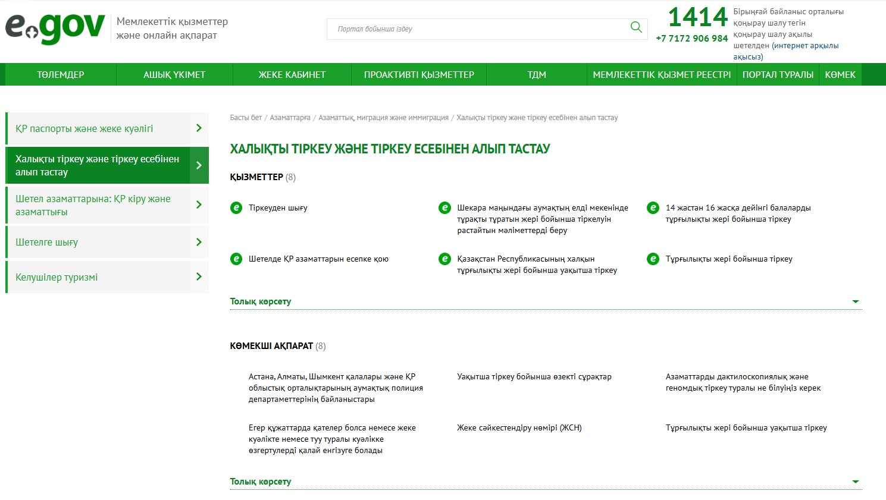
Task: Expand Толық көрсету under Қызметтер section
Action: point(855,301)
